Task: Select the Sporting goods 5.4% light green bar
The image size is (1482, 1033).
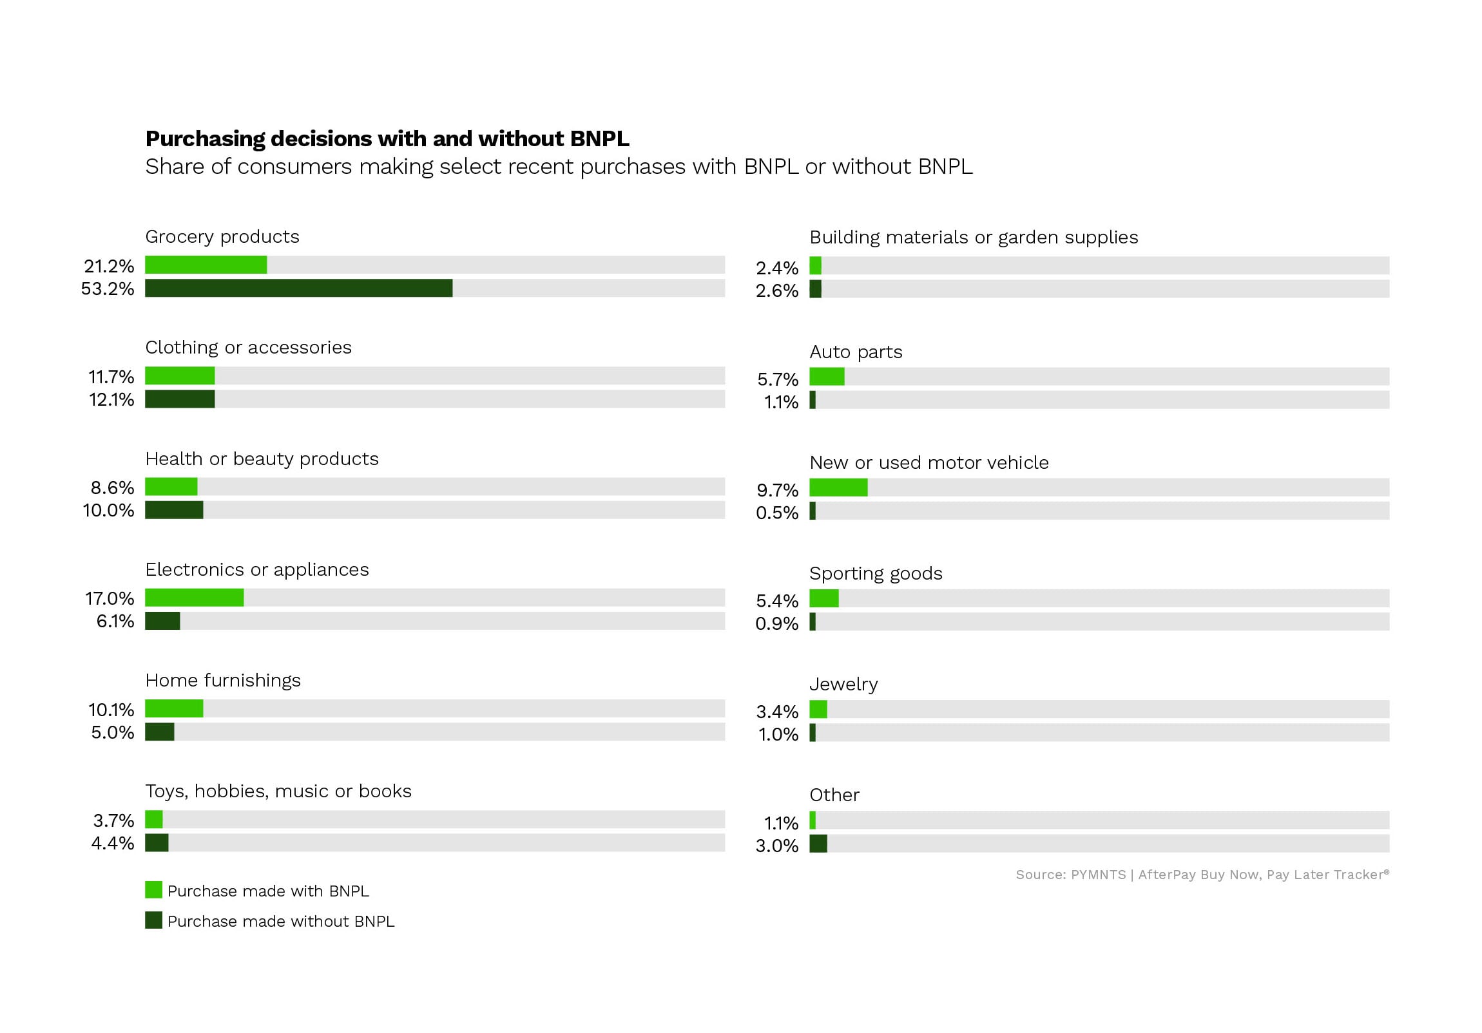Action: [x=823, y=598]
